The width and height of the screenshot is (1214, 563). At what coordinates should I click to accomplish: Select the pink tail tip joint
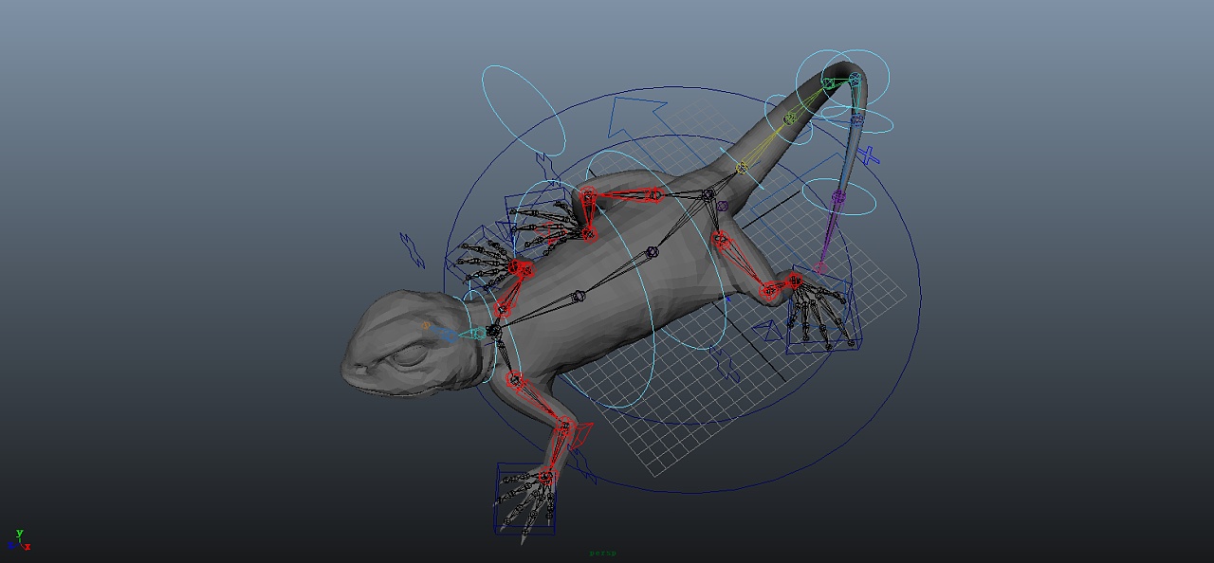820,268
